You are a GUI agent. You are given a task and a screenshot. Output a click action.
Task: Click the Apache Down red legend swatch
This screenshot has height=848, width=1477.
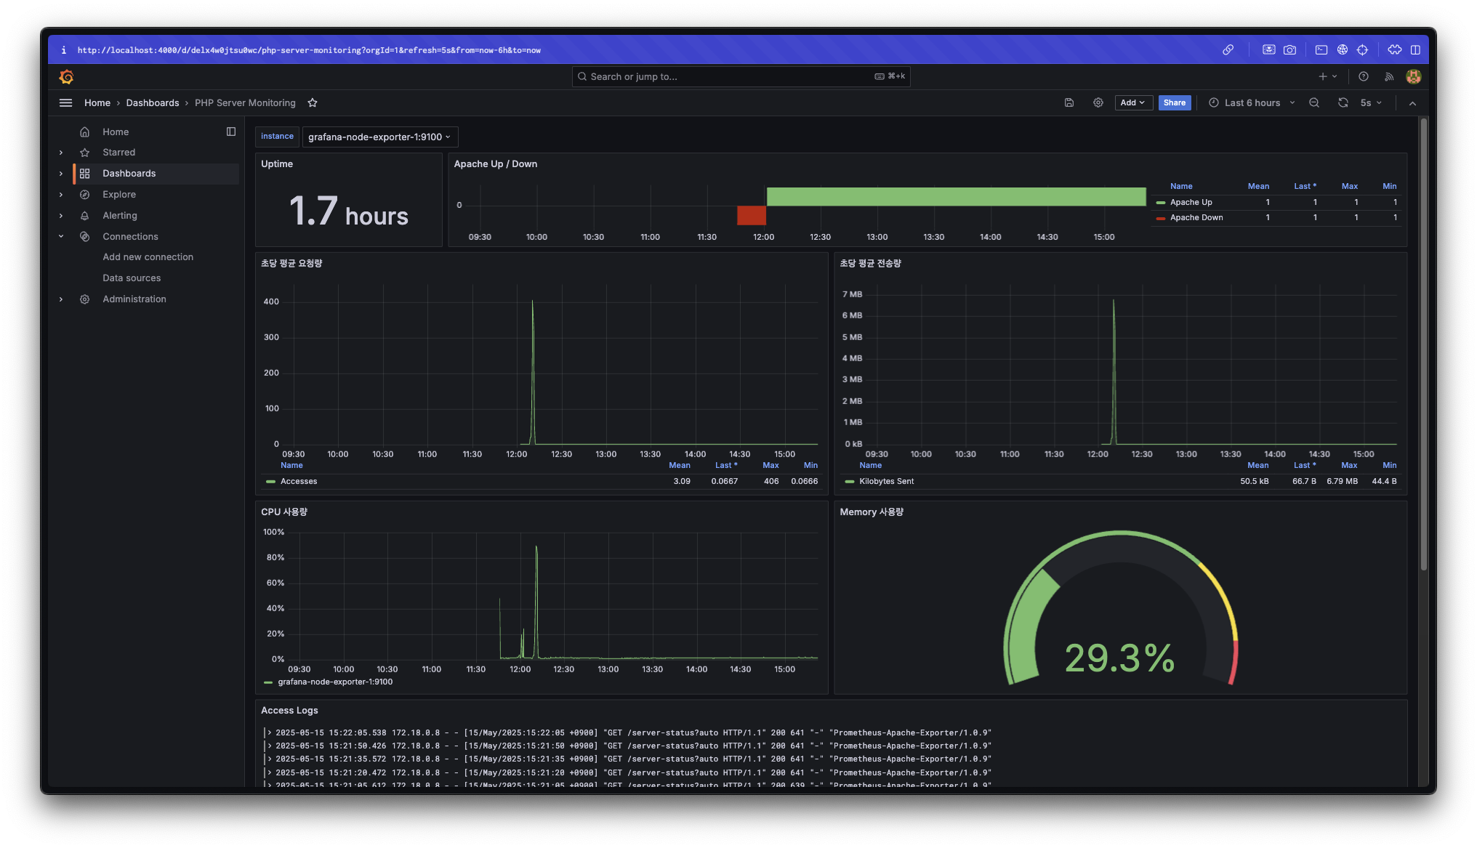click(x=1161, y=218)
